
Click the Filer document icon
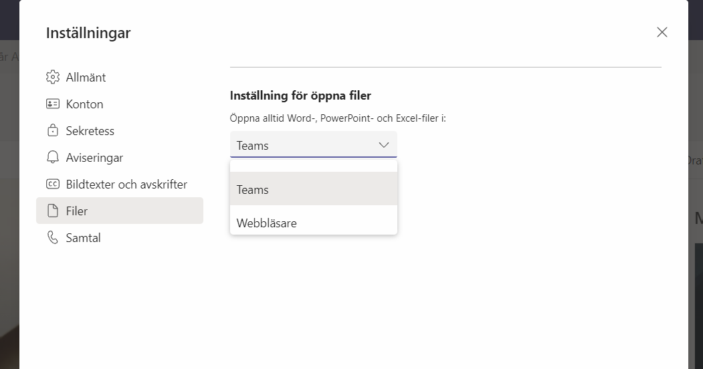click(x=52, y=211)
